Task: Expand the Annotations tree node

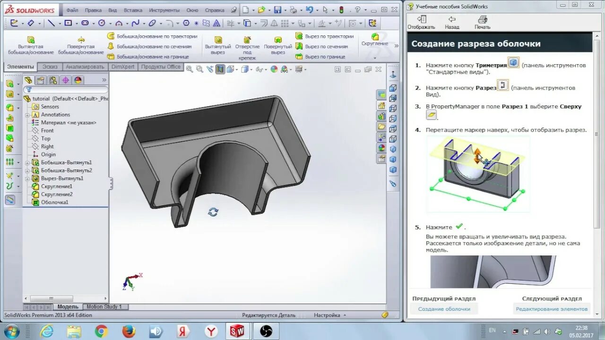Action: click(x=27, y=115)
